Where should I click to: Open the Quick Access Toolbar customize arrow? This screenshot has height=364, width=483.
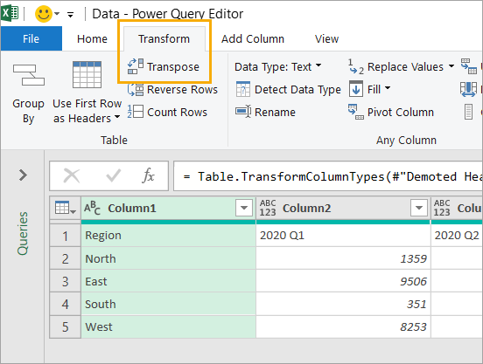tap(71, 15)
